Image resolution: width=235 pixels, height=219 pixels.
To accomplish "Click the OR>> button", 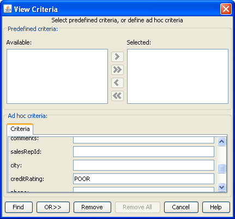I will 53,207.
